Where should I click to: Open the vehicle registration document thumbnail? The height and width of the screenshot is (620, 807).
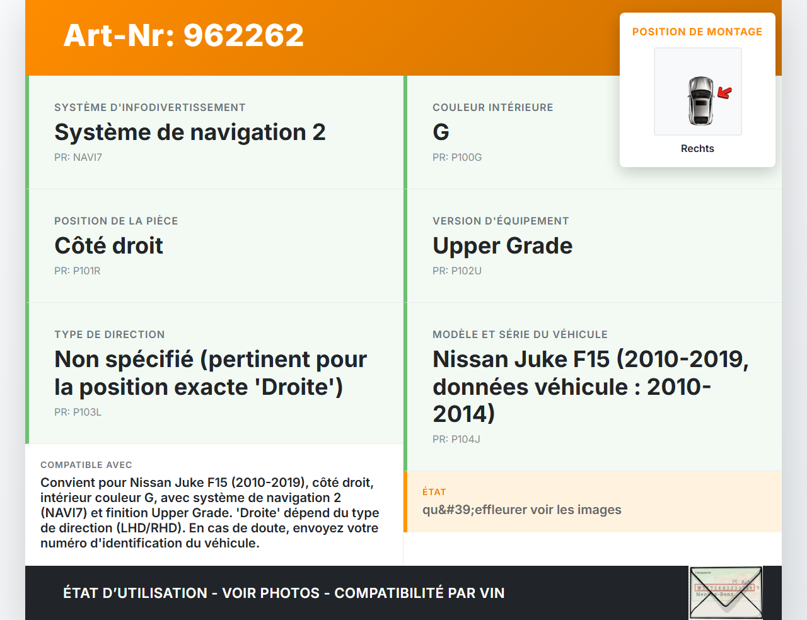[x=726, y=592]
